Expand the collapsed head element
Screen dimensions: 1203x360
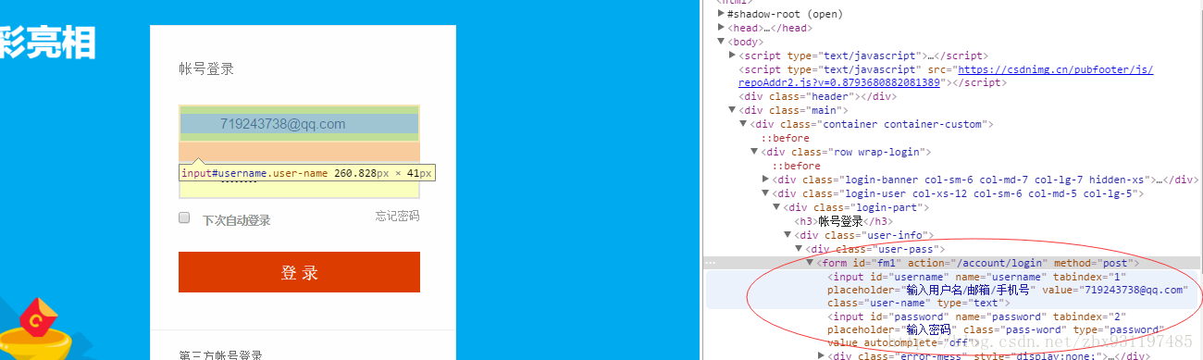[722, 29]
